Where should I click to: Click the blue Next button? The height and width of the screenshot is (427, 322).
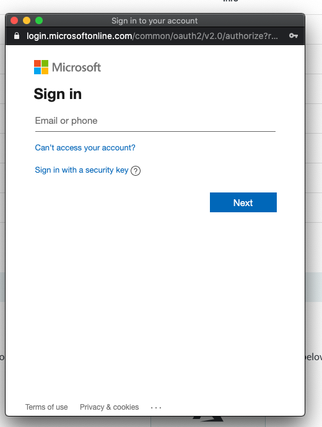243,202
